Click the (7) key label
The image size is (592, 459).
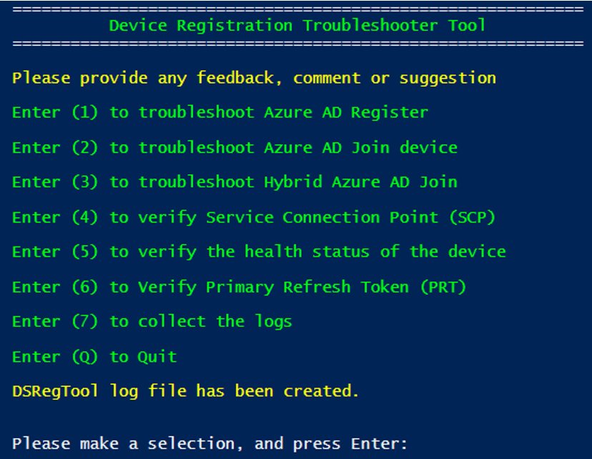coord(84,322)
